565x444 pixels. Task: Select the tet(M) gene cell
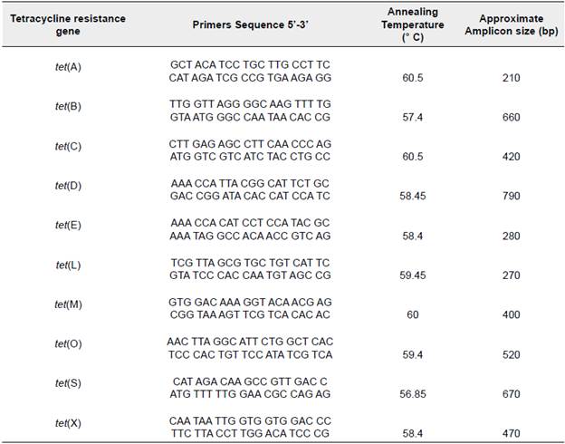coord(69,304)
